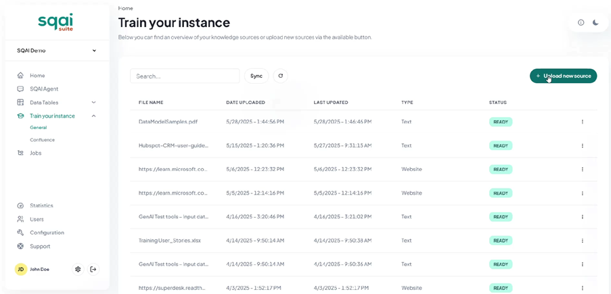Open the SQAI Agent chat icon
This screenshot has height=294, width=611.
click(x=21, y=89)
